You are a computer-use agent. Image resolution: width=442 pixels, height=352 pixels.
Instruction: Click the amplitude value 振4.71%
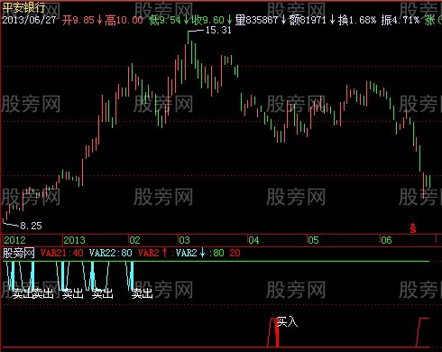(400, 20)
